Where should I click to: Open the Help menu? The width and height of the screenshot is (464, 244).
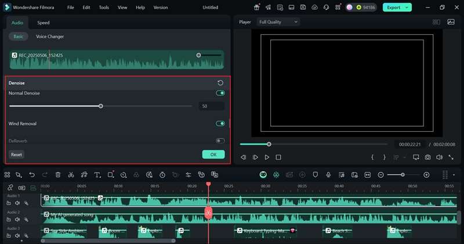click(140, 8)
